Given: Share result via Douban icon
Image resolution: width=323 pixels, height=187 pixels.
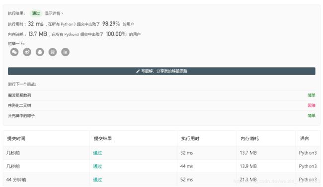Looking at the screenshot, I should coord(53,52).
